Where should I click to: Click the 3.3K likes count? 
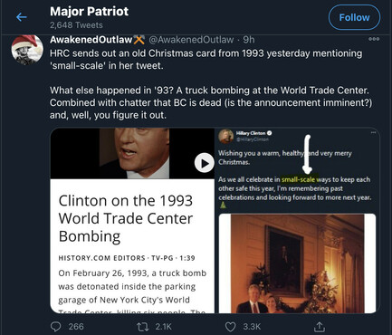click(252, 327)
